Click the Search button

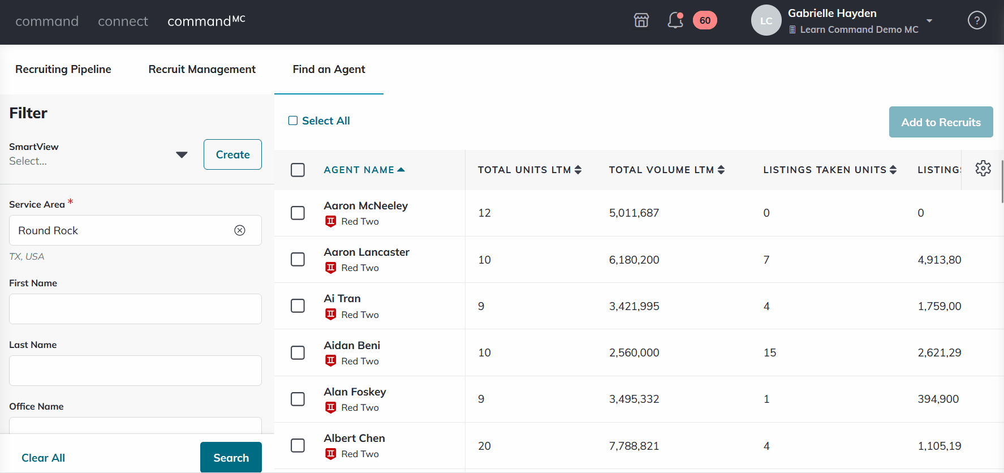pyautogui.click(x=231, y=457)
